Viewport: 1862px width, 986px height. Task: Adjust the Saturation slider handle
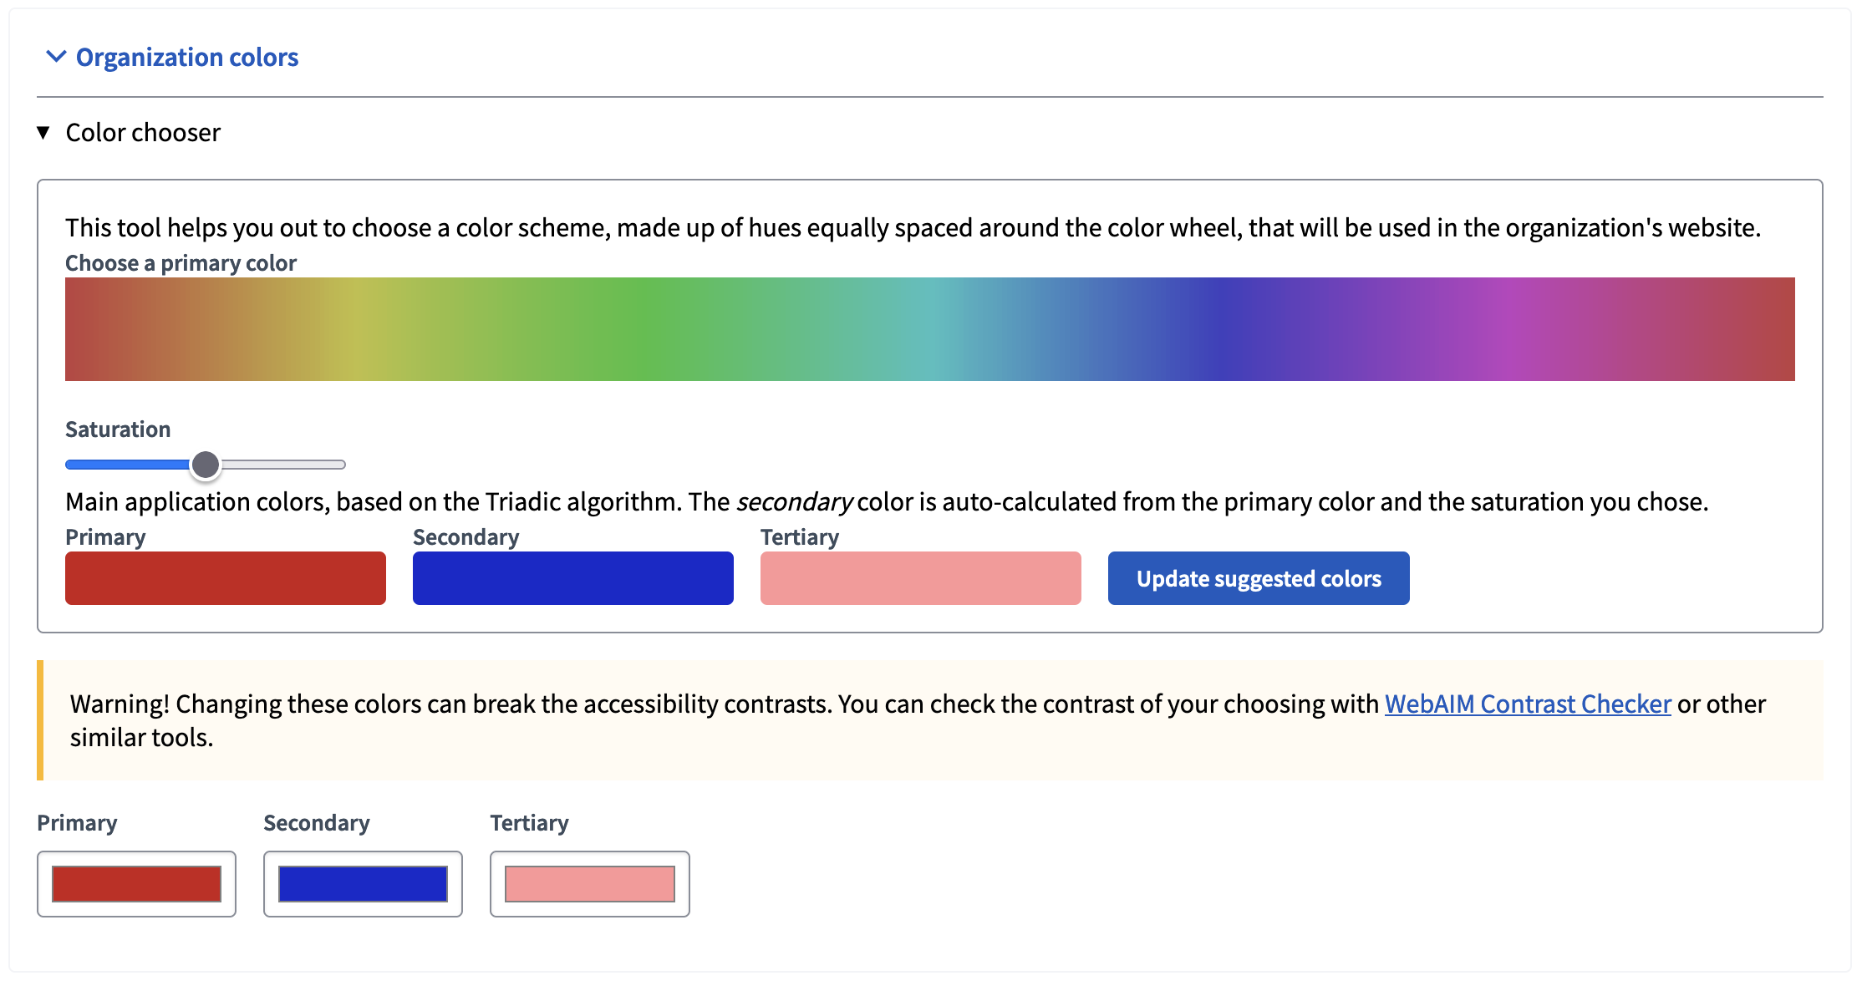click(206, 465)
